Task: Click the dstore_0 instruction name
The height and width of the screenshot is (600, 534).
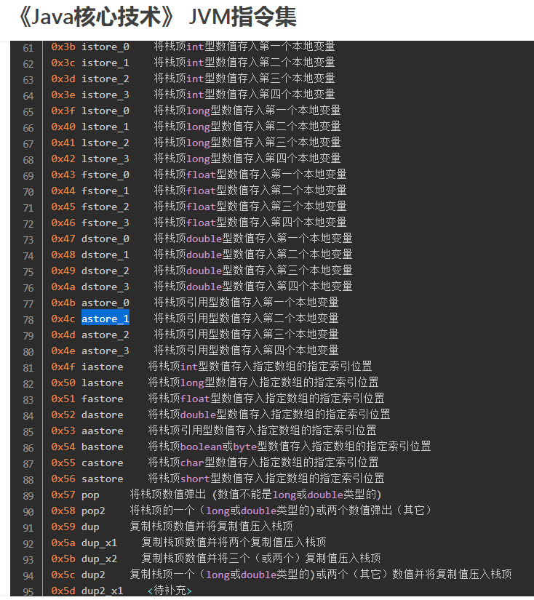Action: coord(105,239)
